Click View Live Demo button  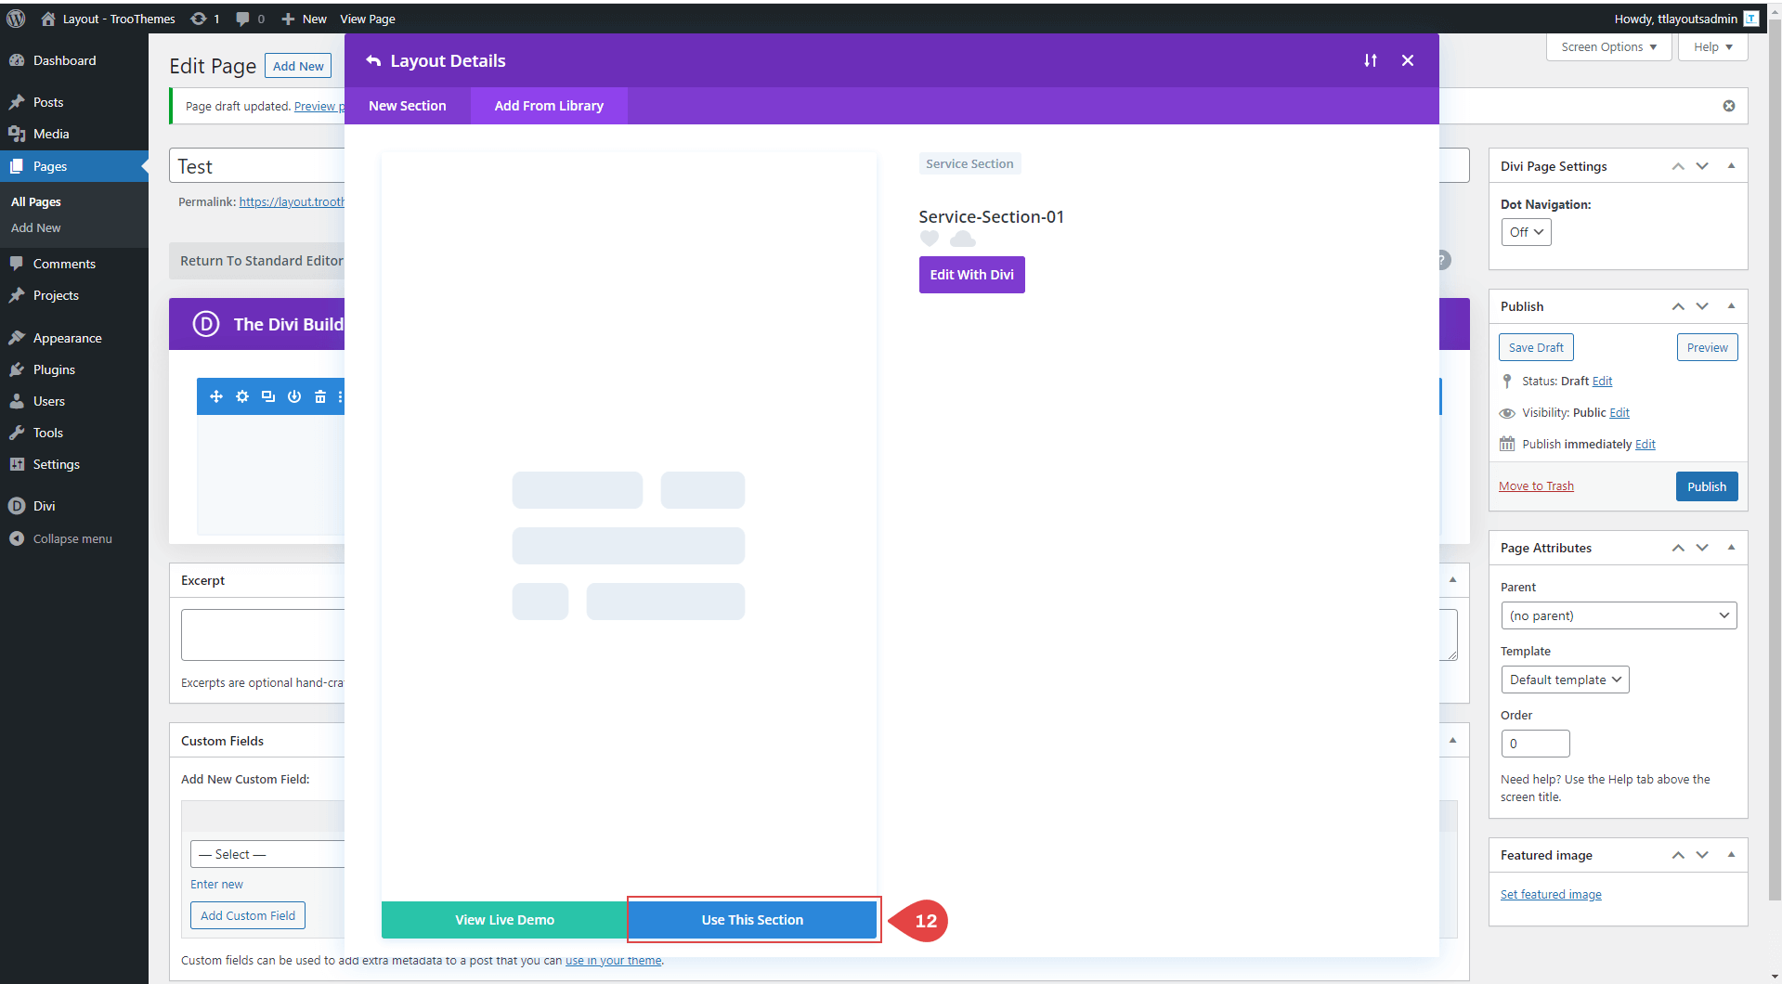(x=504, y=920)
